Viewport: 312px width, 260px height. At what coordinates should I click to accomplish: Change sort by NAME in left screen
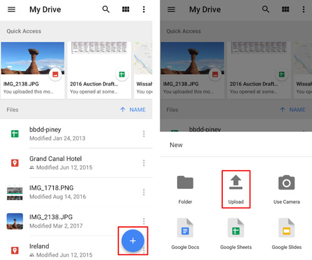137,110
